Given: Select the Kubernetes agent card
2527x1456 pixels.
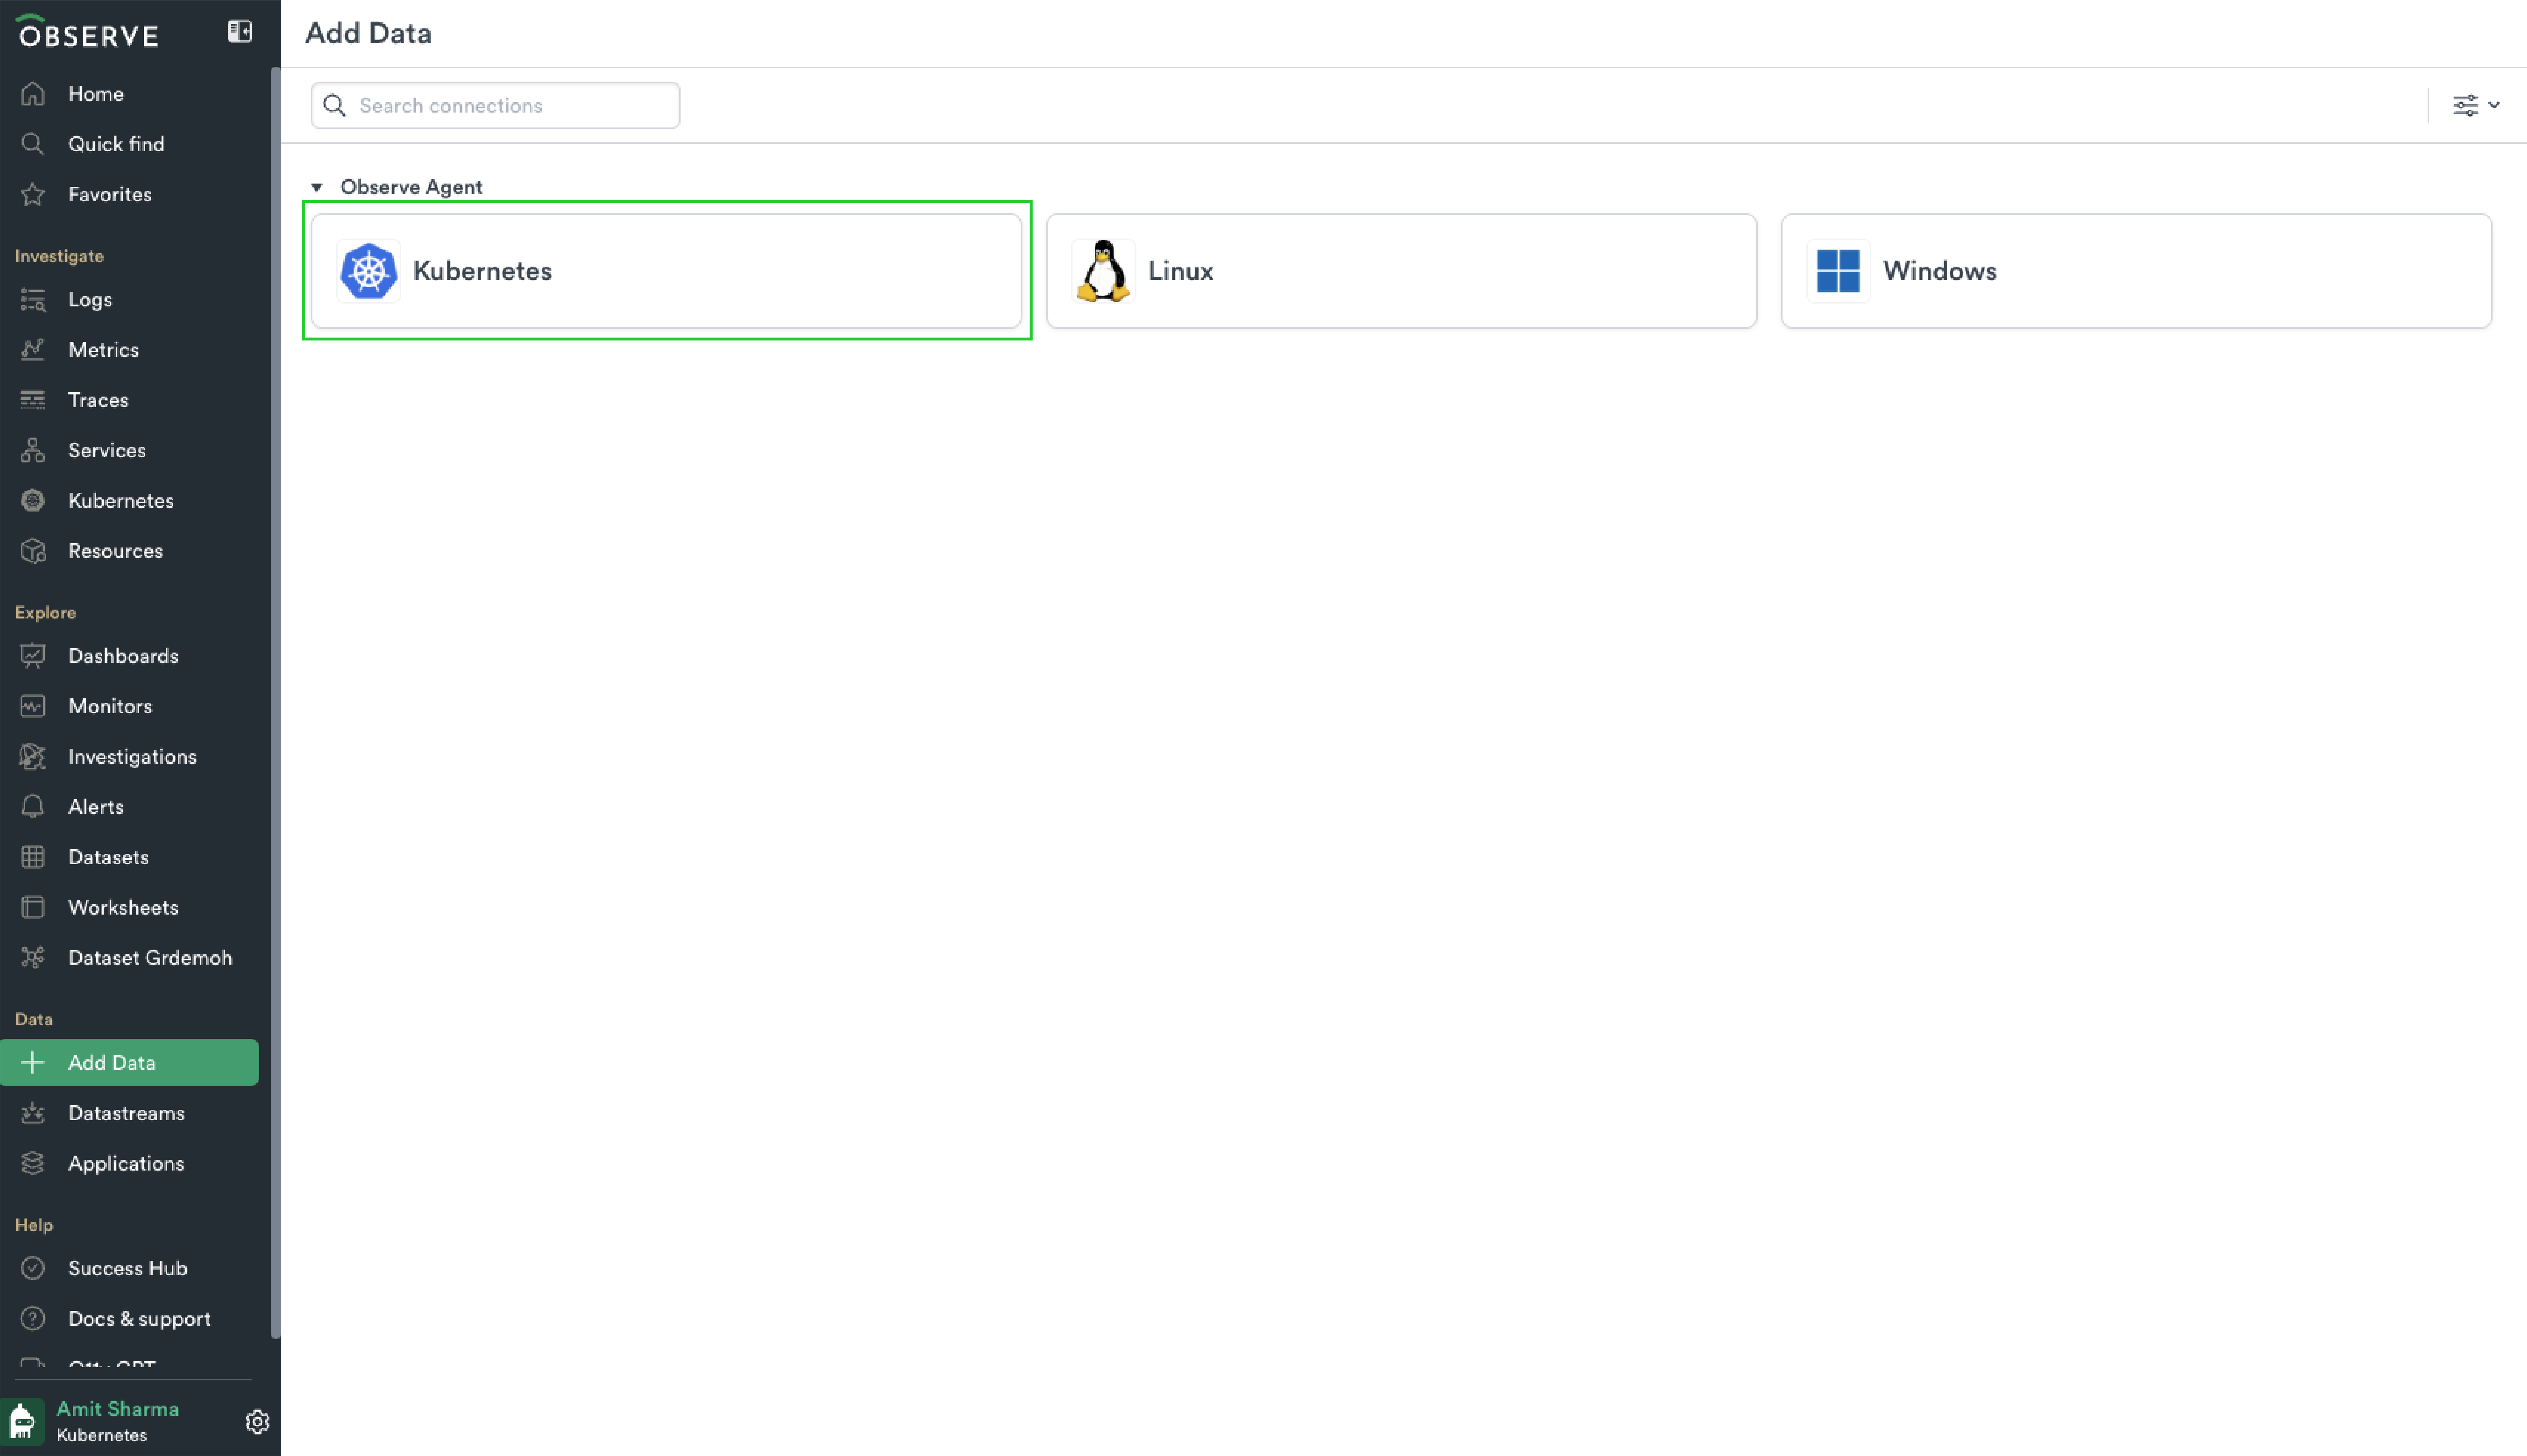Looking at the screenshot, I should point(667,271).
